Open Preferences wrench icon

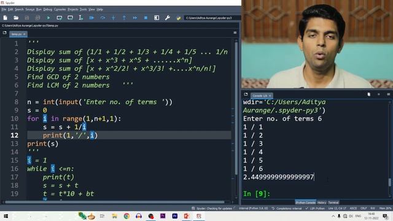click(x=168, y=18)
